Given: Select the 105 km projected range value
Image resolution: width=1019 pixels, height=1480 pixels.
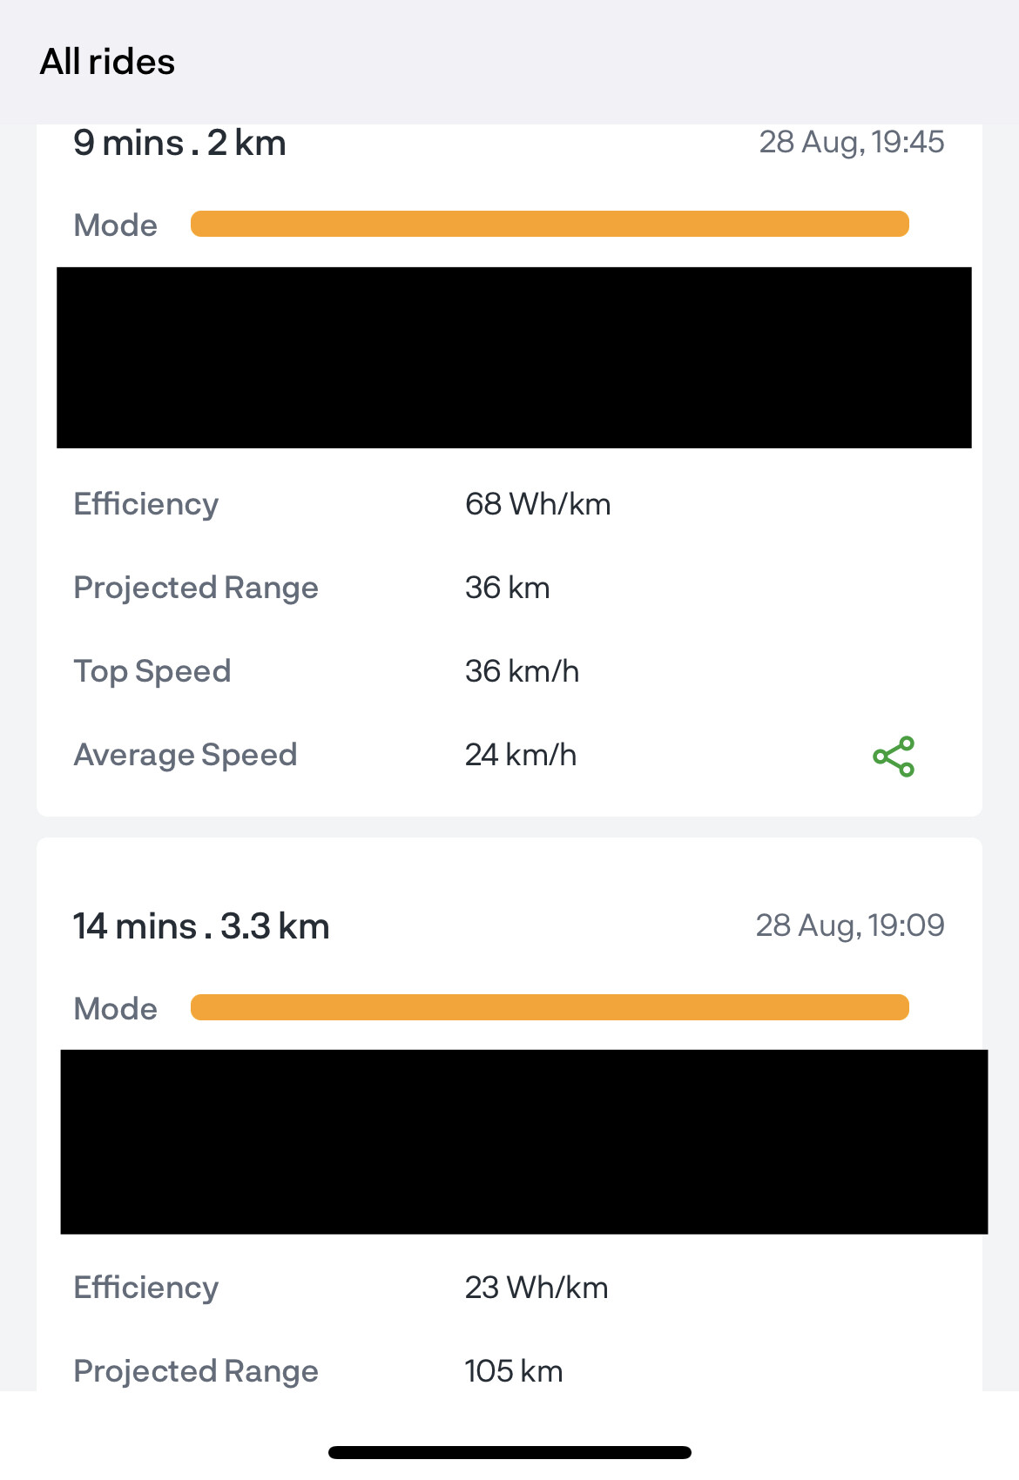Looking at the screenshot, I should coord(514,1371).
